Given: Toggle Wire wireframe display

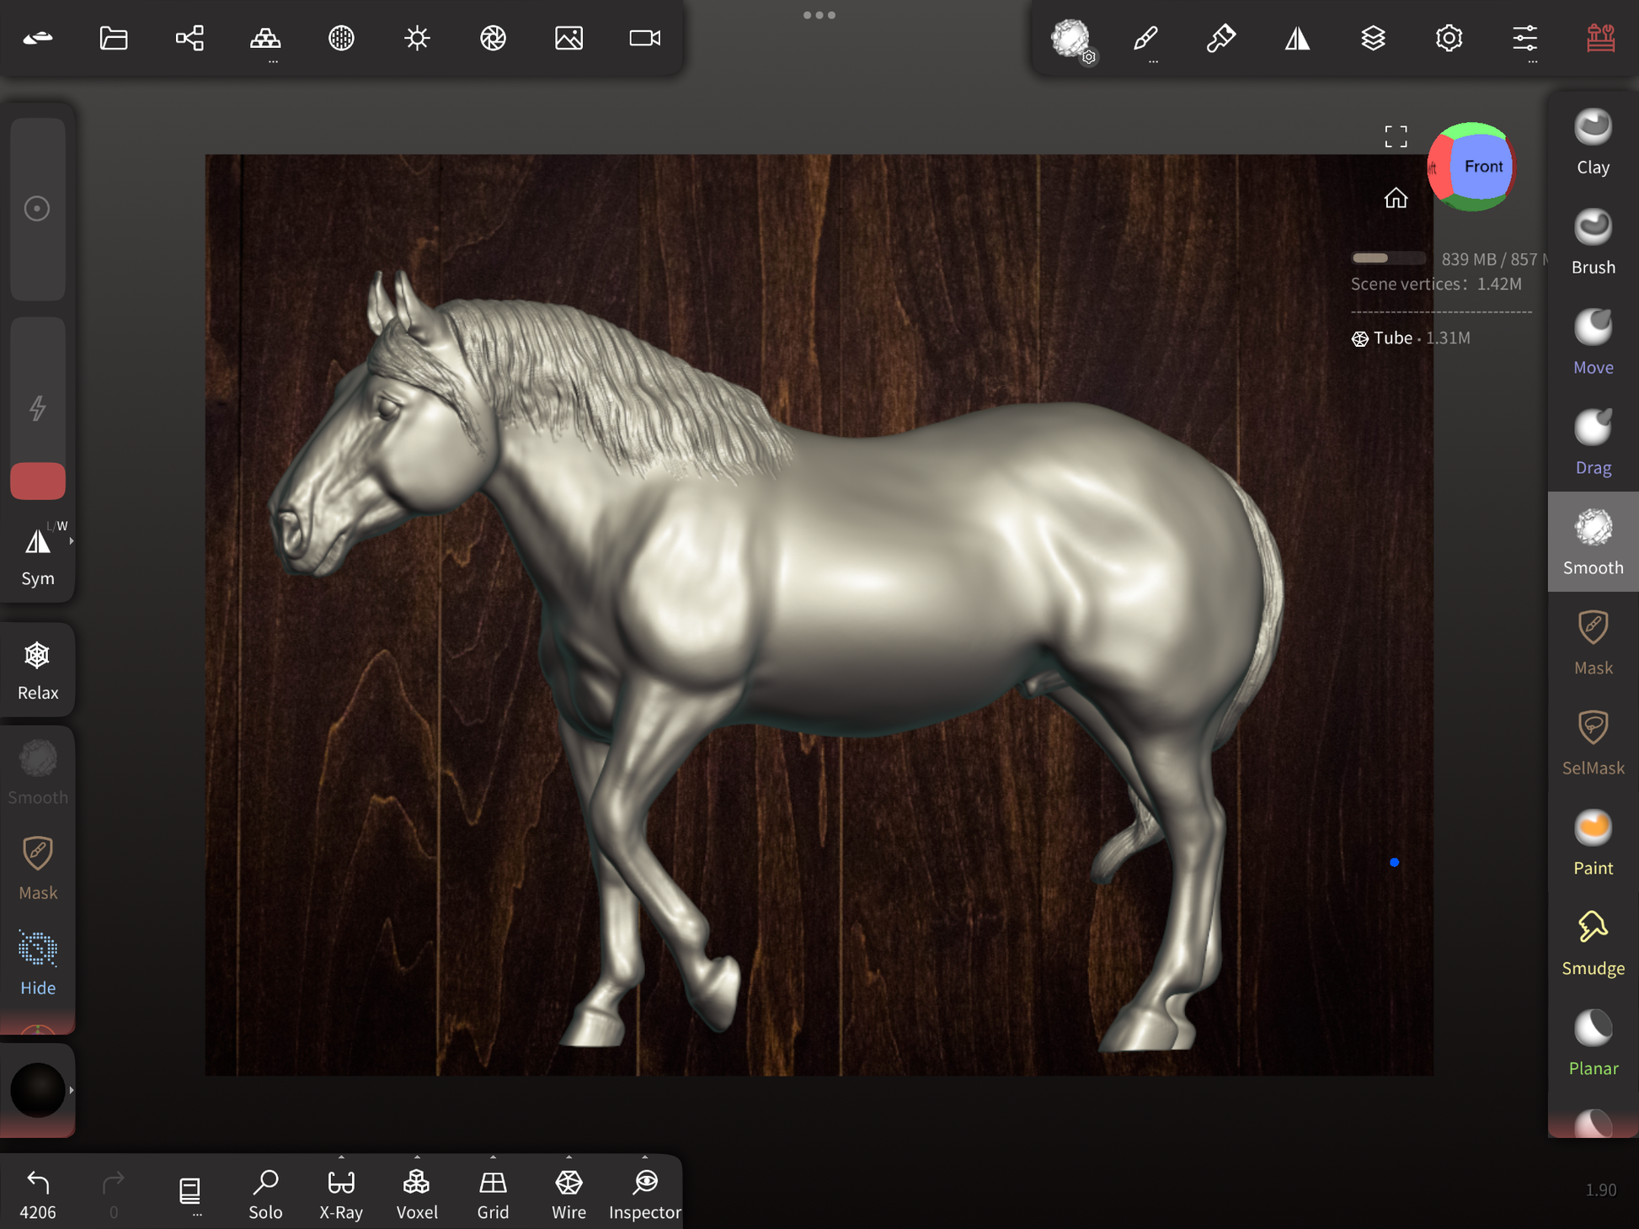Looking at the screenshot, I should tap(569, 1192).
